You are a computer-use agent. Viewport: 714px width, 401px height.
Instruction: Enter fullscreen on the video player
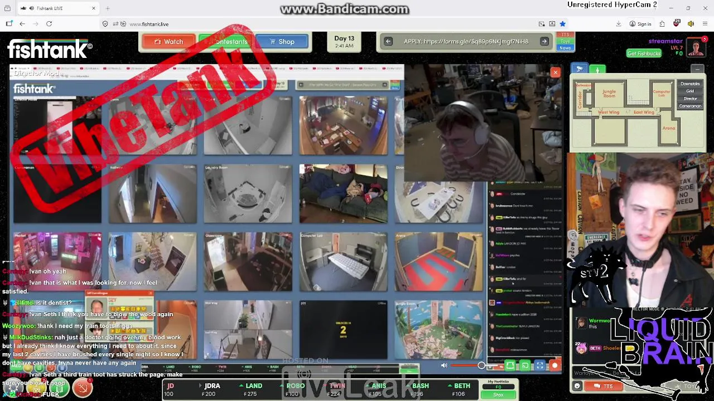540,365
